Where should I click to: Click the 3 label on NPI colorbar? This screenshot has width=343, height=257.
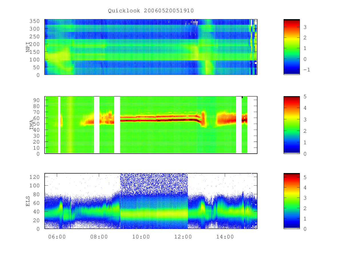tap(305, 27)
